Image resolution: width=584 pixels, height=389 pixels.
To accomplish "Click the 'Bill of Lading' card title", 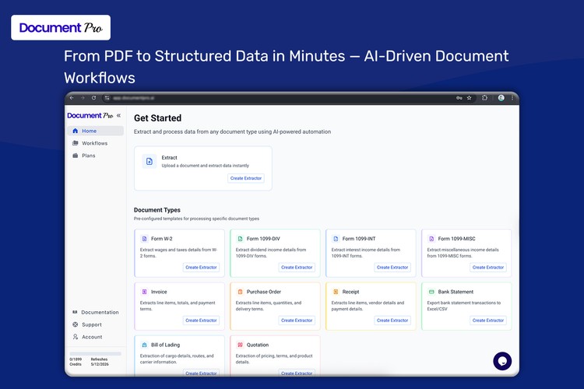I will [x=165, y=345].
